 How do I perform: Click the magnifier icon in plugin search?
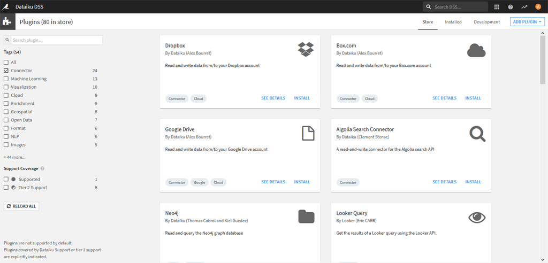[x=7, y=40]
